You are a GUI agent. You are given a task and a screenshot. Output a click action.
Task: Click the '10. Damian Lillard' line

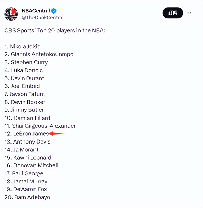(x=27, y=118)
